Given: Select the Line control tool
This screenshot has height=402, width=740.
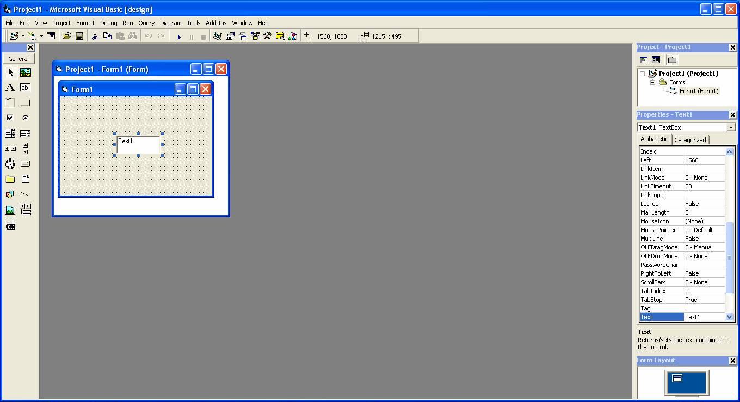Looking at the screenshot, I should (25, 194).
